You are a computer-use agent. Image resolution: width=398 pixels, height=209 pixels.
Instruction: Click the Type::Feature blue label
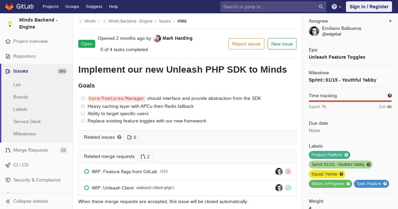point(371,184)
